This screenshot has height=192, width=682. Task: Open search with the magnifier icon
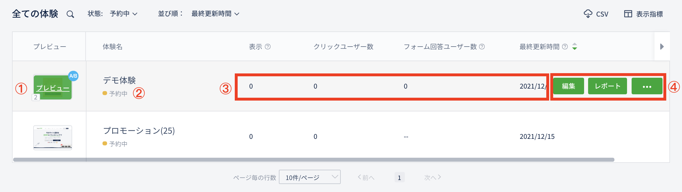[x=70, y=14]
